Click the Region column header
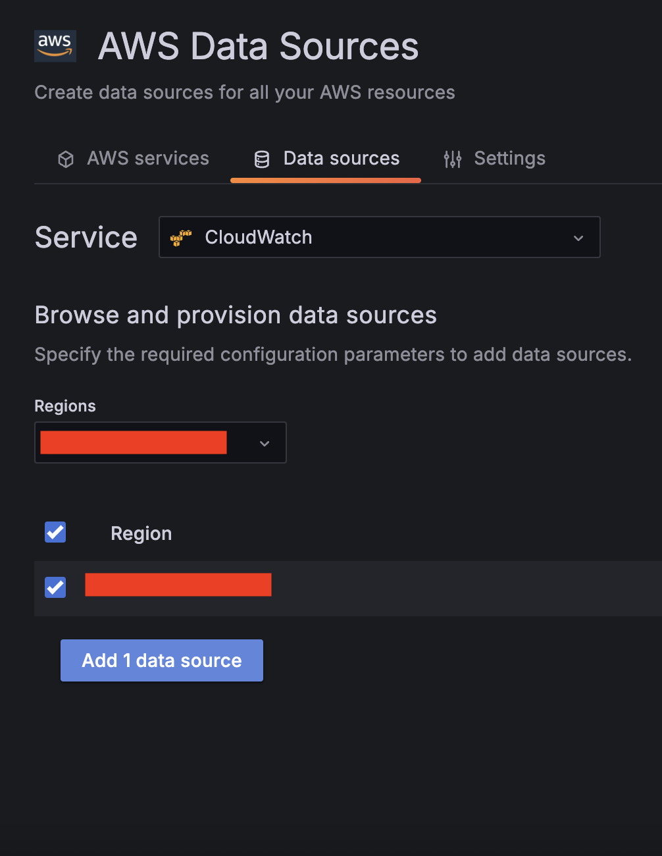662x856 pixels. point(141,533)
